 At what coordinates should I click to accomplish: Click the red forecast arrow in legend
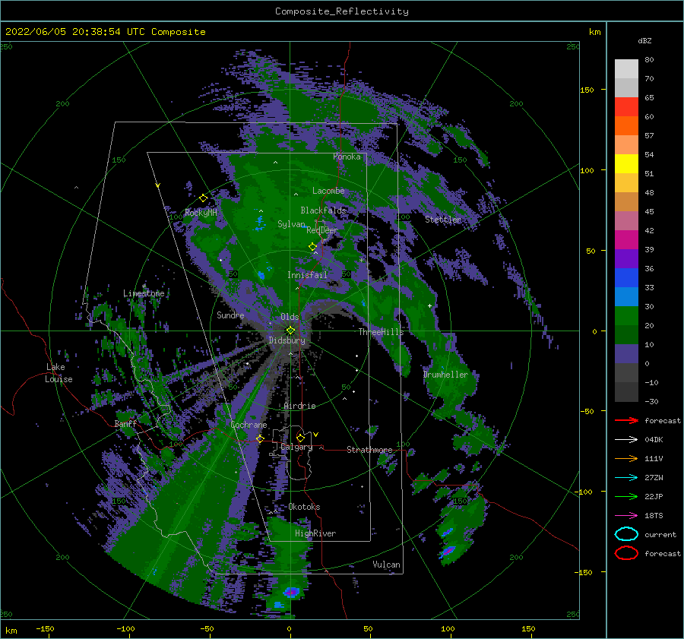pyautogui.click(x=626, y=420)
